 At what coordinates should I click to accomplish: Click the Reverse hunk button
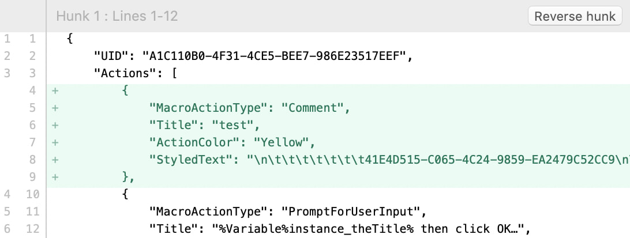point(575,16)
